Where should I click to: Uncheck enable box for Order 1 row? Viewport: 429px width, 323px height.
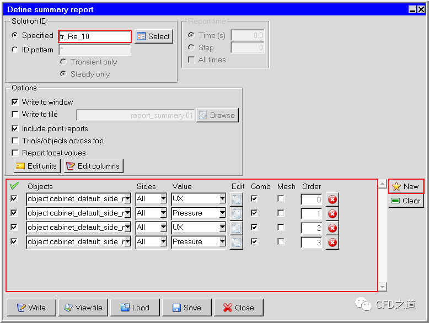14,213
